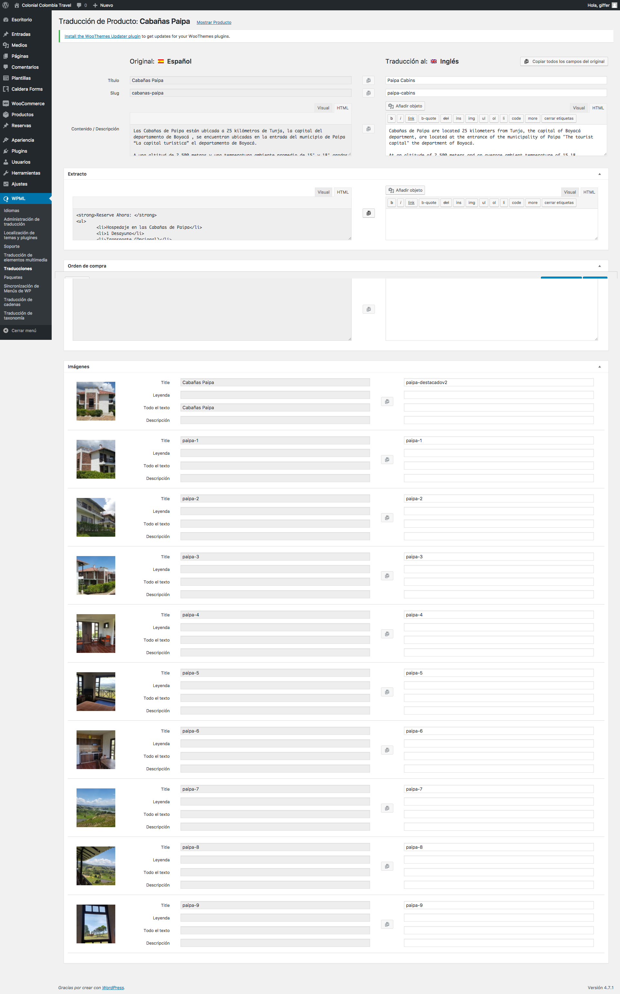Follow the WordPress footer link
This screenshot has width=620, height=994.
point(113,988)
